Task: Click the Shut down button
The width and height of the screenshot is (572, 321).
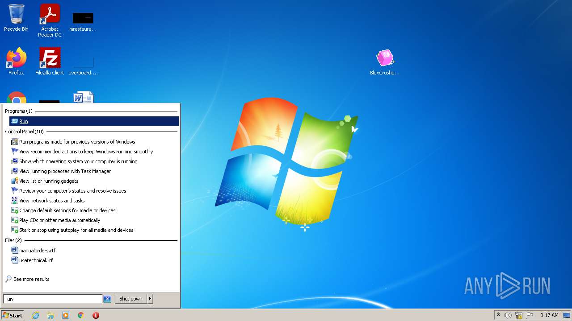Action: pos(131,299)
